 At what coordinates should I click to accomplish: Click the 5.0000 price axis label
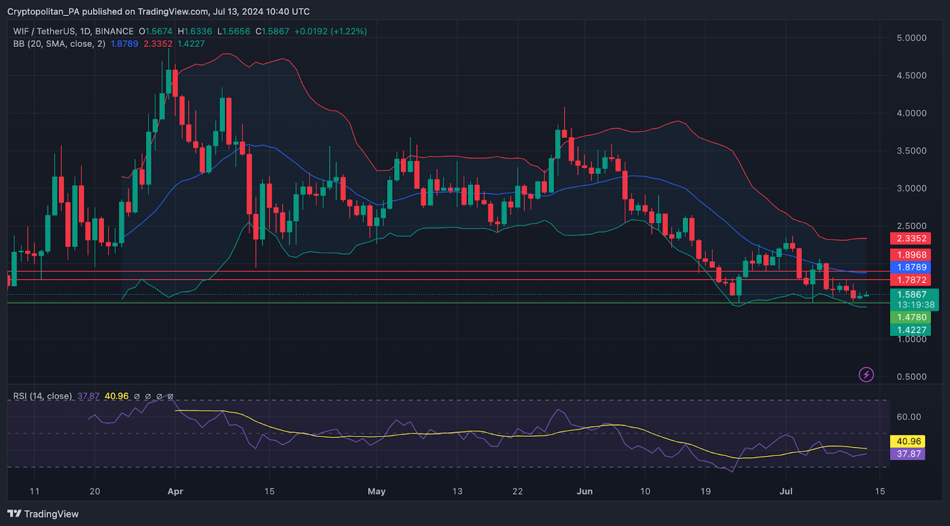click(911, 38)
